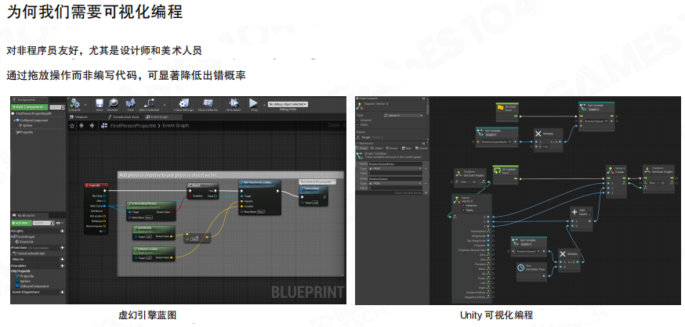The width and height of the screenshot is (685, 327).
Task: Toggle the Hide Unrelated icon
Action: (149, 104)
